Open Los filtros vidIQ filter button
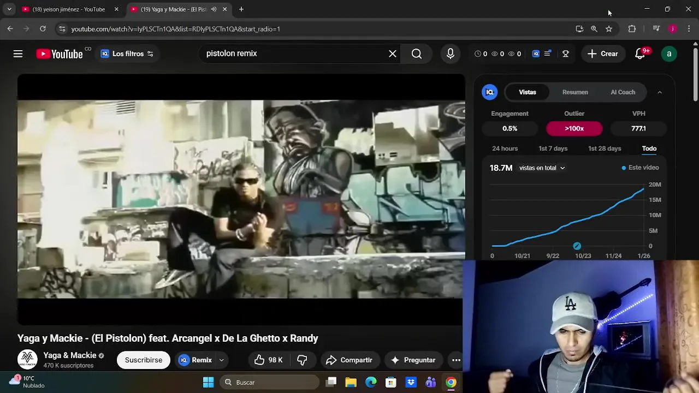The width and height of the screenshot is (699, 393). coord(127,53)
